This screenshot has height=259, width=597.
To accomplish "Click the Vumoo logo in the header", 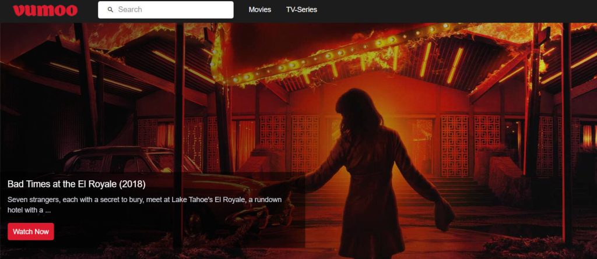I will (45, 10).
